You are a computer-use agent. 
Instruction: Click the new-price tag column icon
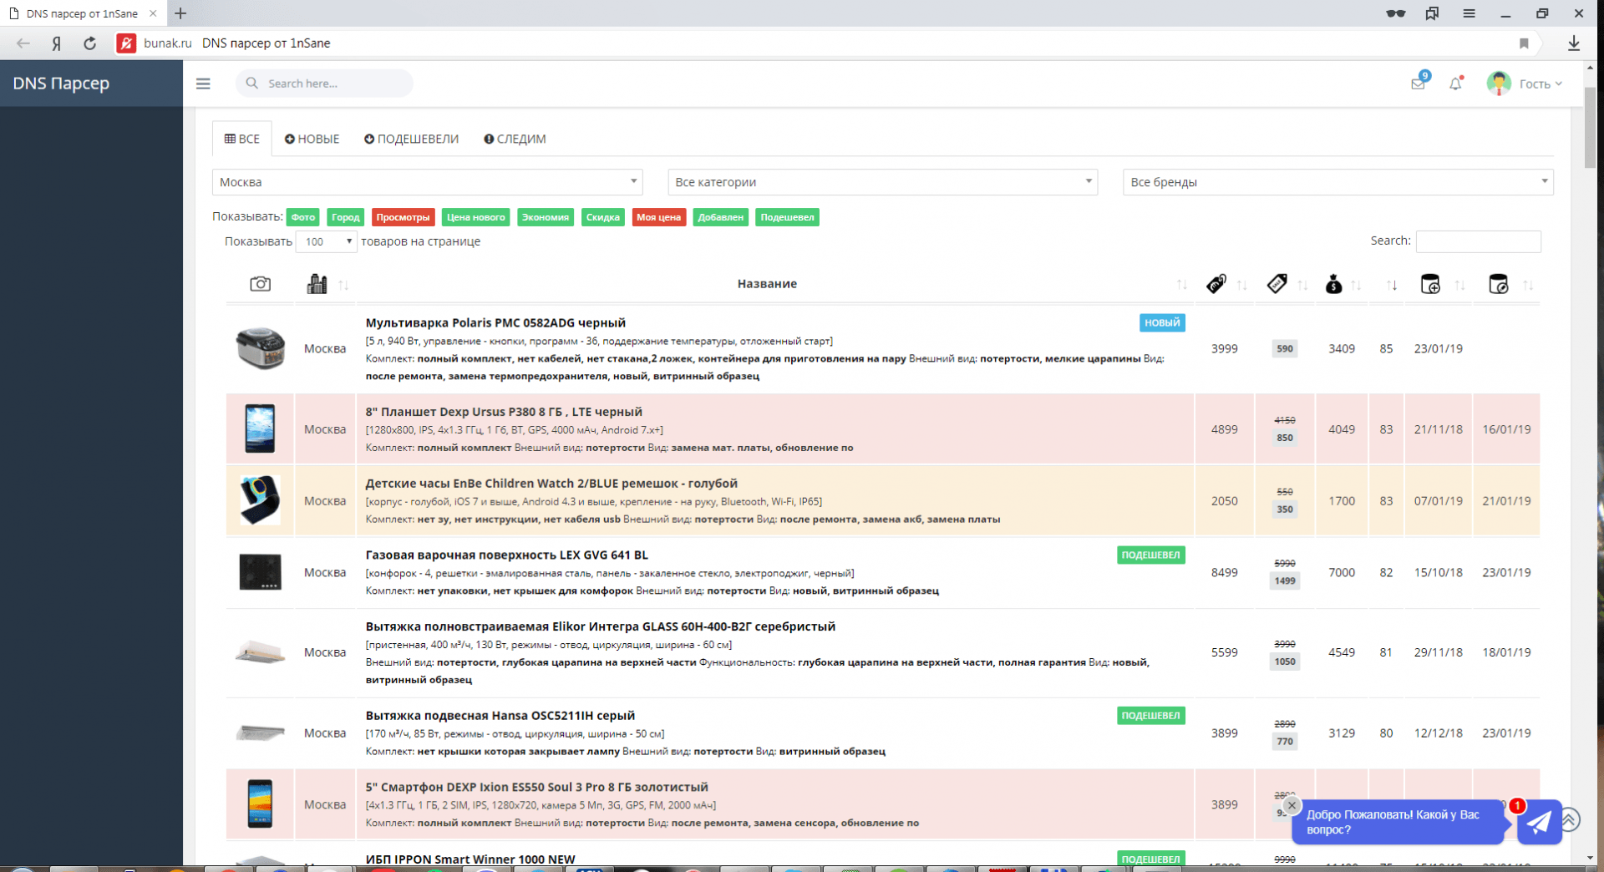click(x=1216, y=284)
